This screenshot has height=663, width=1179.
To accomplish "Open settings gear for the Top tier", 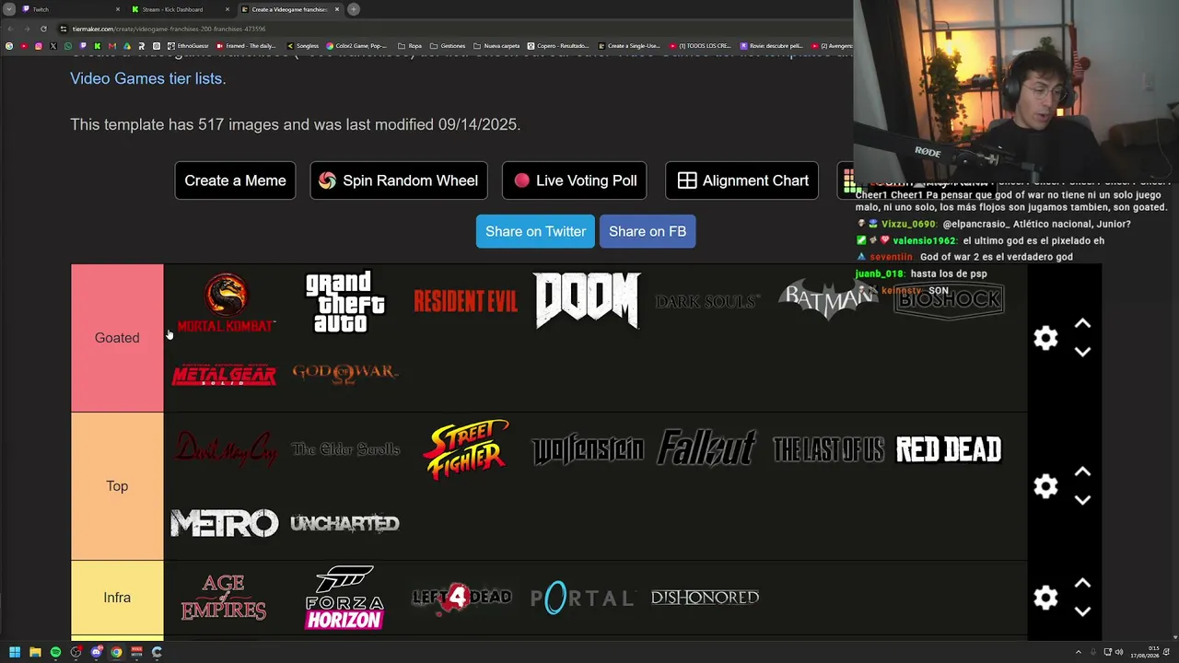I will [x=1045, y=486].
